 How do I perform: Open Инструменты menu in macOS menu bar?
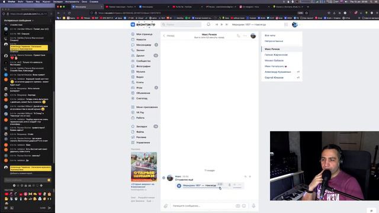click(x=72, y=1)
